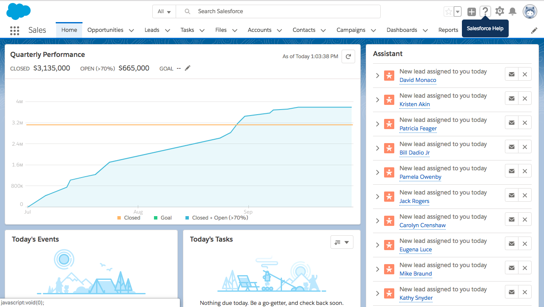Open David Monaco's lead record

pos(418,80)
